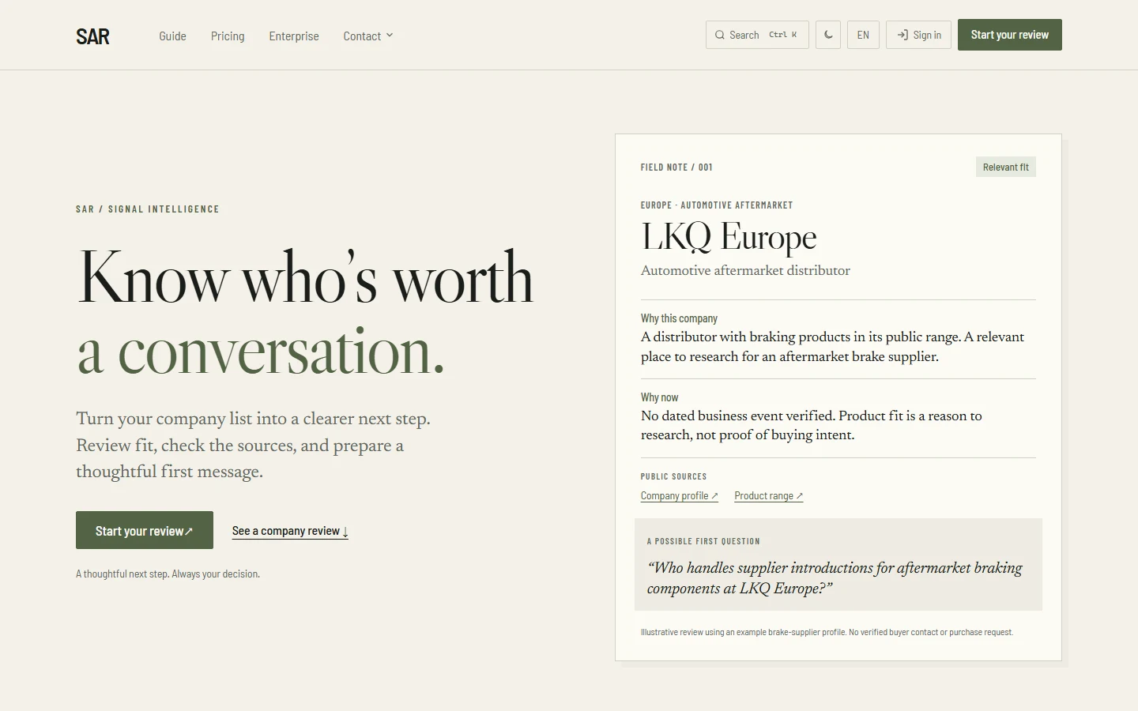Click the SAR logo

(92, 36)
